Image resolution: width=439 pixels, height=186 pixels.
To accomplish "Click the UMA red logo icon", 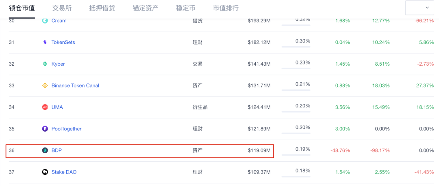I will click(45, 107).
